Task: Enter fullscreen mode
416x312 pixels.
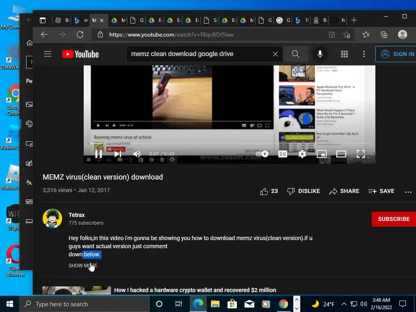Action: [361, 154]
